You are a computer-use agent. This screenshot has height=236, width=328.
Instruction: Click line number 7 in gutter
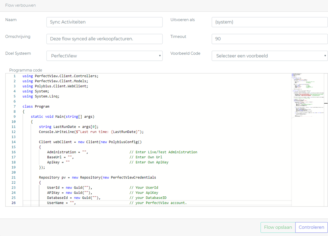click(14, 107)
